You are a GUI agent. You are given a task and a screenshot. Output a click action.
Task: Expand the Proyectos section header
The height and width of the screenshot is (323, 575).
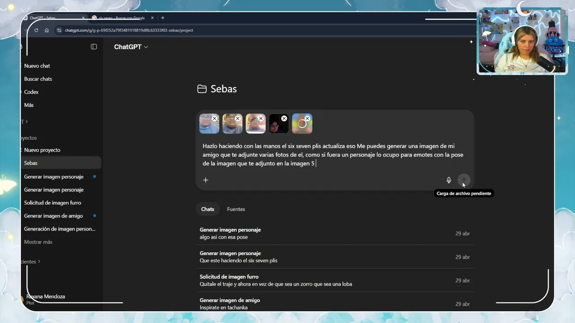point(29,138)
